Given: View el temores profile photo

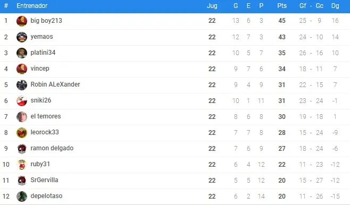Looking at the screenshot, I should click(x=22, y=117).
